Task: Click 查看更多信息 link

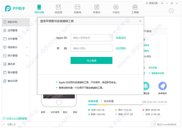Action: [x=156, y=73]
